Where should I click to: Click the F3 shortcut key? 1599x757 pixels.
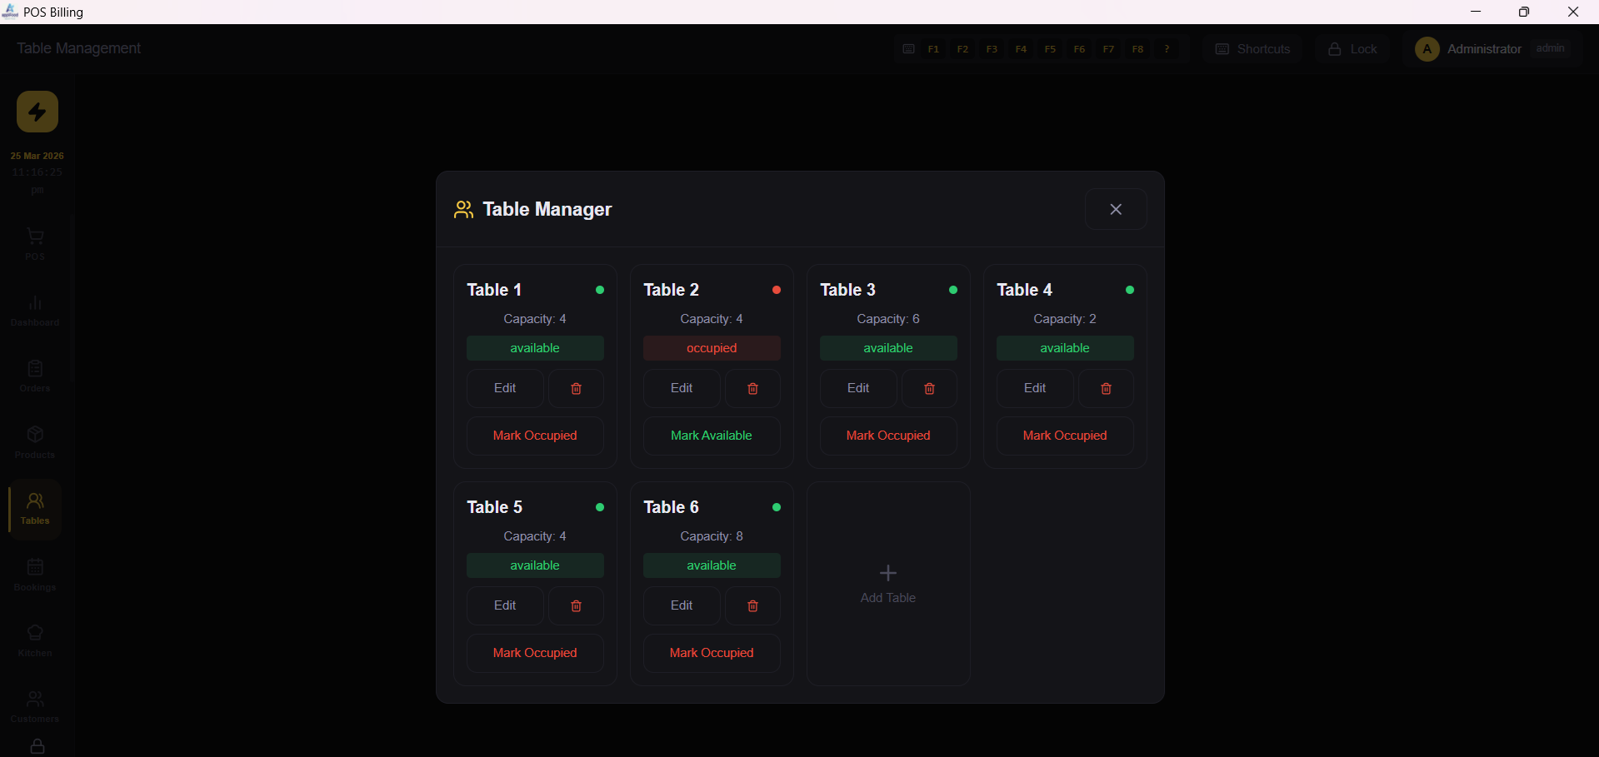click(992, 49)
